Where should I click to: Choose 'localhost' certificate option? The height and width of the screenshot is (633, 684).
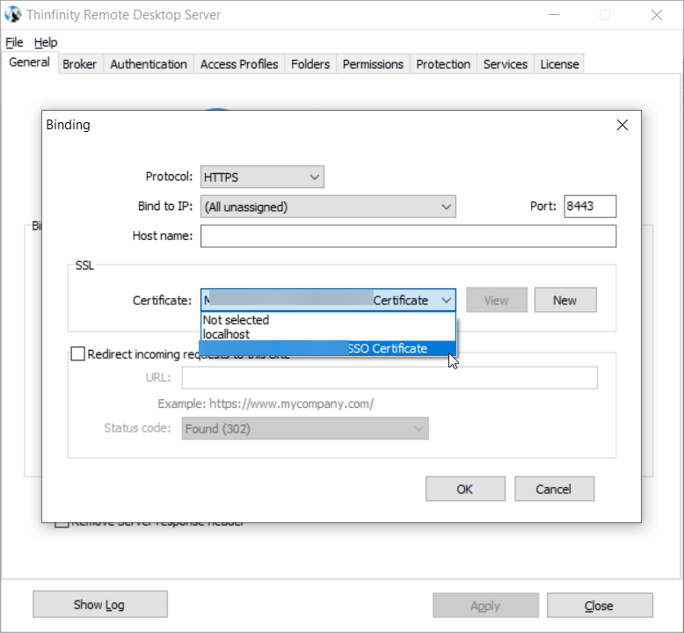coord(328,334)
